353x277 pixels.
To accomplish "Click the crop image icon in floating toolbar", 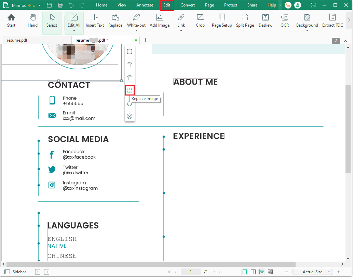I will coord(130,52).
